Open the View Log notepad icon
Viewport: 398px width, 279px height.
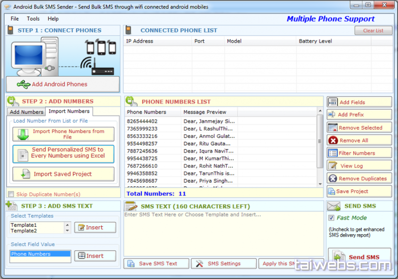[333, 166]
